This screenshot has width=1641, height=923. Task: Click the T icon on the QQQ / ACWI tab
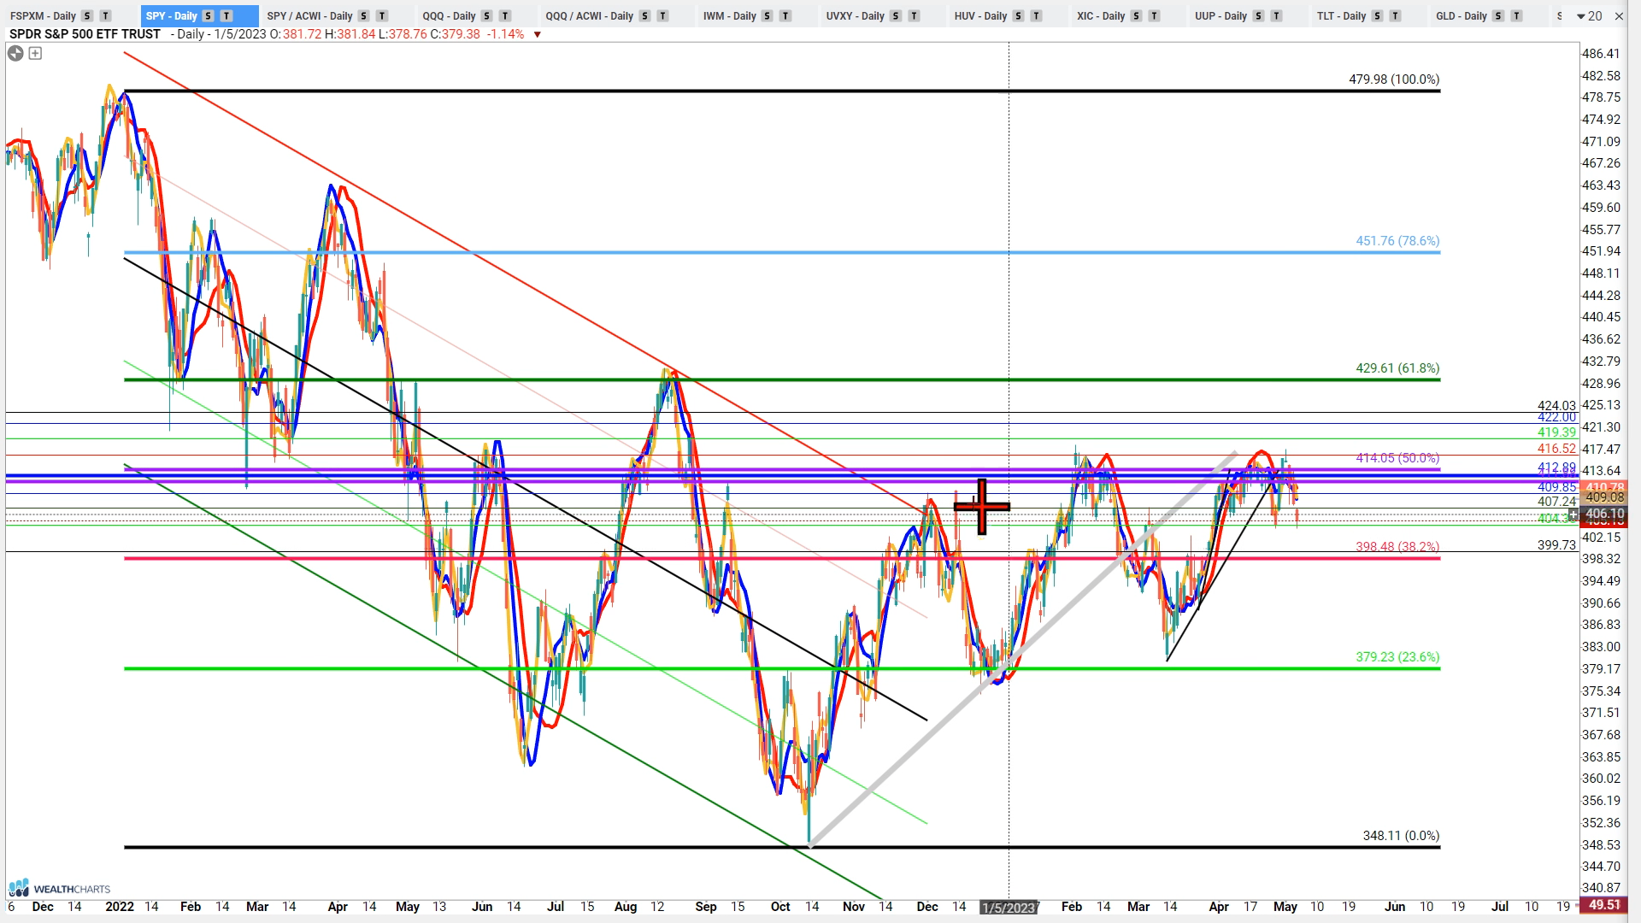point(662,16)
